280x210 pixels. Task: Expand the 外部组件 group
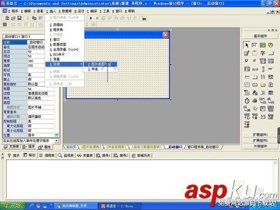(x=260, y=146)
